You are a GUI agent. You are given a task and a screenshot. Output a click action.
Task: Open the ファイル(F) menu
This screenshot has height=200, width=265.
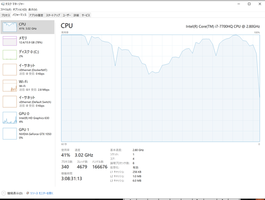coord(6,10)
